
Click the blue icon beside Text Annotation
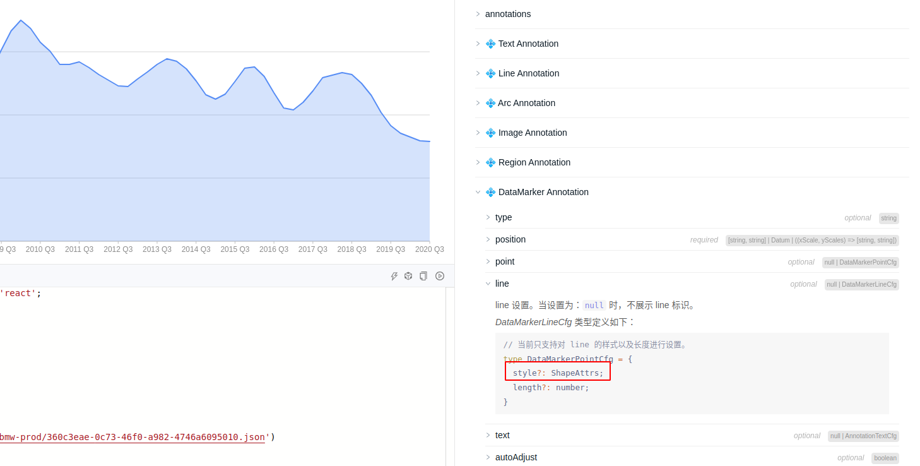[490, 44]
